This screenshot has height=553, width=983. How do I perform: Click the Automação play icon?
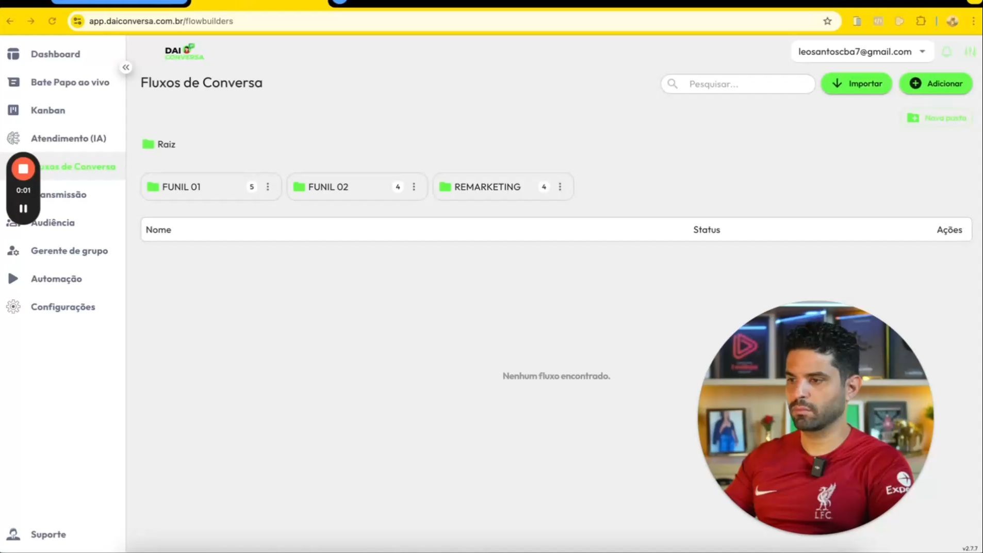[13, 279]
